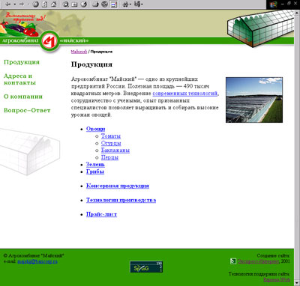The width and height of the screenshot is (300, 286).
Task: Click the Продукция page heading
Action: coord(91,64)
